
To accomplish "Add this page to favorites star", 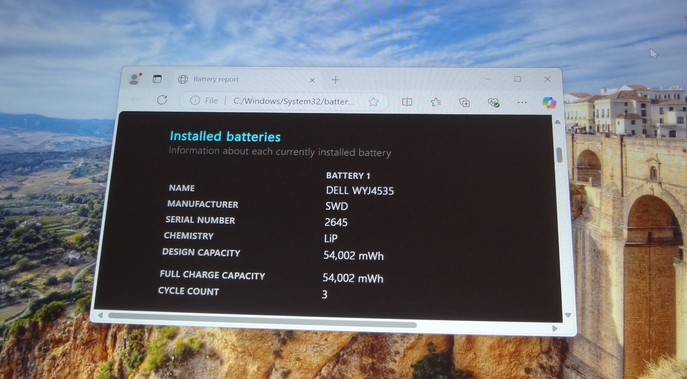I will [374, 102].
